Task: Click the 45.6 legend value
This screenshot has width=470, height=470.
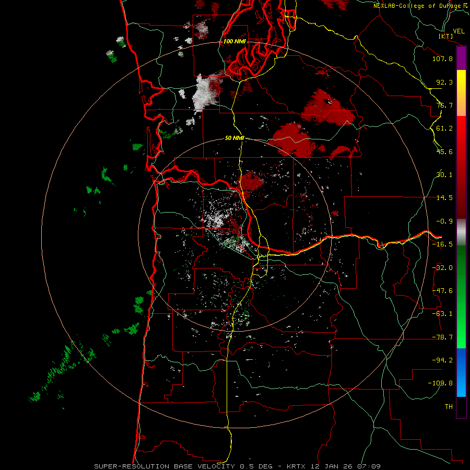Action: 444,151
